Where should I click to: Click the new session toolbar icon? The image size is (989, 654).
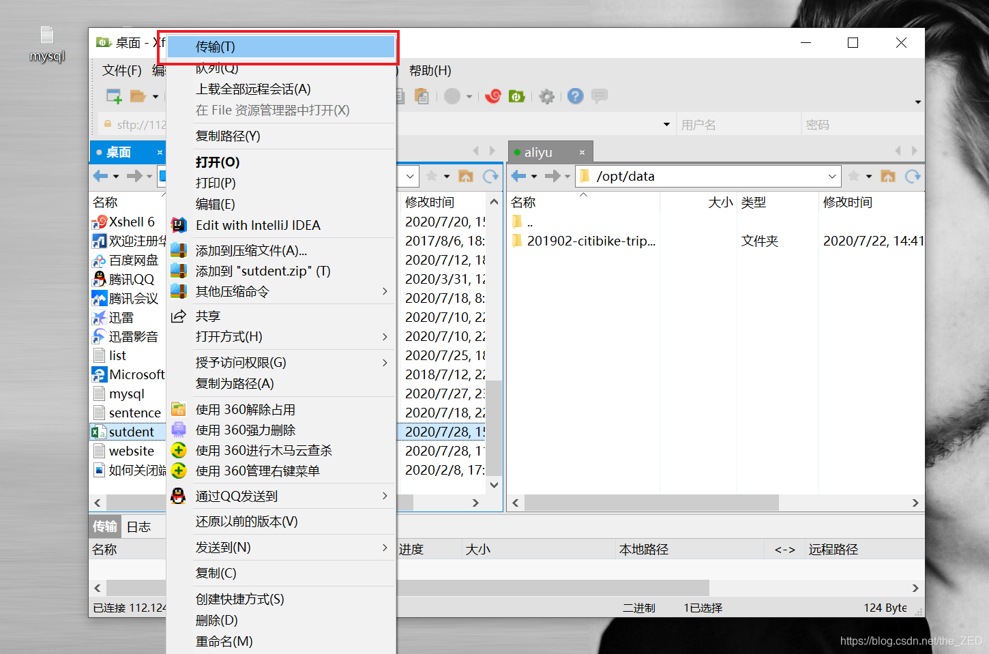[114, 96]
